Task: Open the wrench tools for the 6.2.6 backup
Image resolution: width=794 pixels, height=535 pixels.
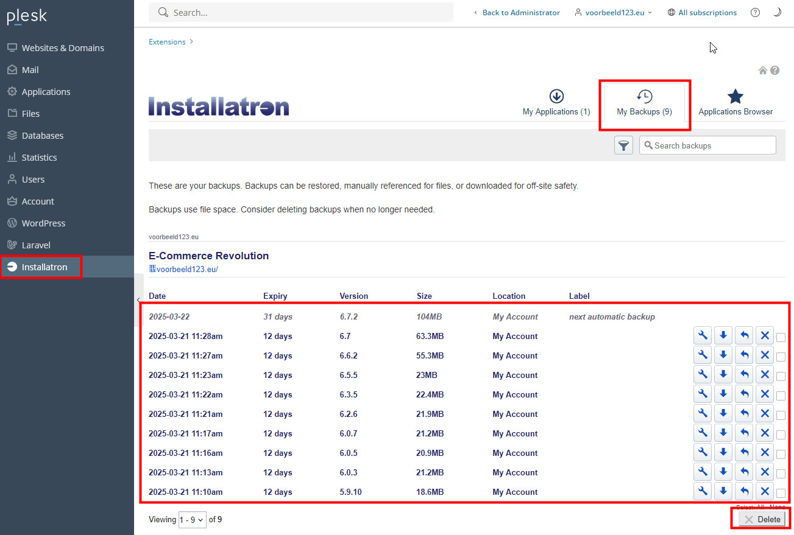Action: click(703, 413)
